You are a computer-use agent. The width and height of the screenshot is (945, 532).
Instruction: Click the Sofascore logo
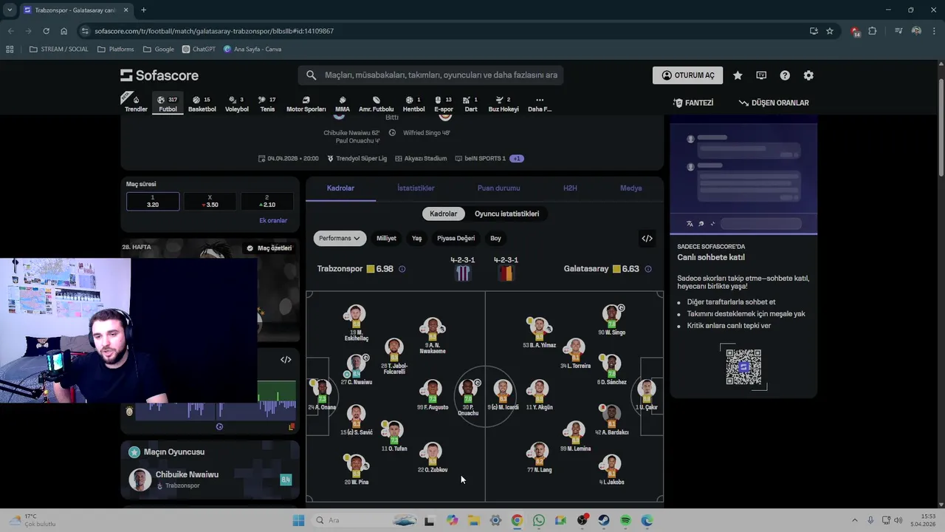pyautogui.click(x=159, y=75)
